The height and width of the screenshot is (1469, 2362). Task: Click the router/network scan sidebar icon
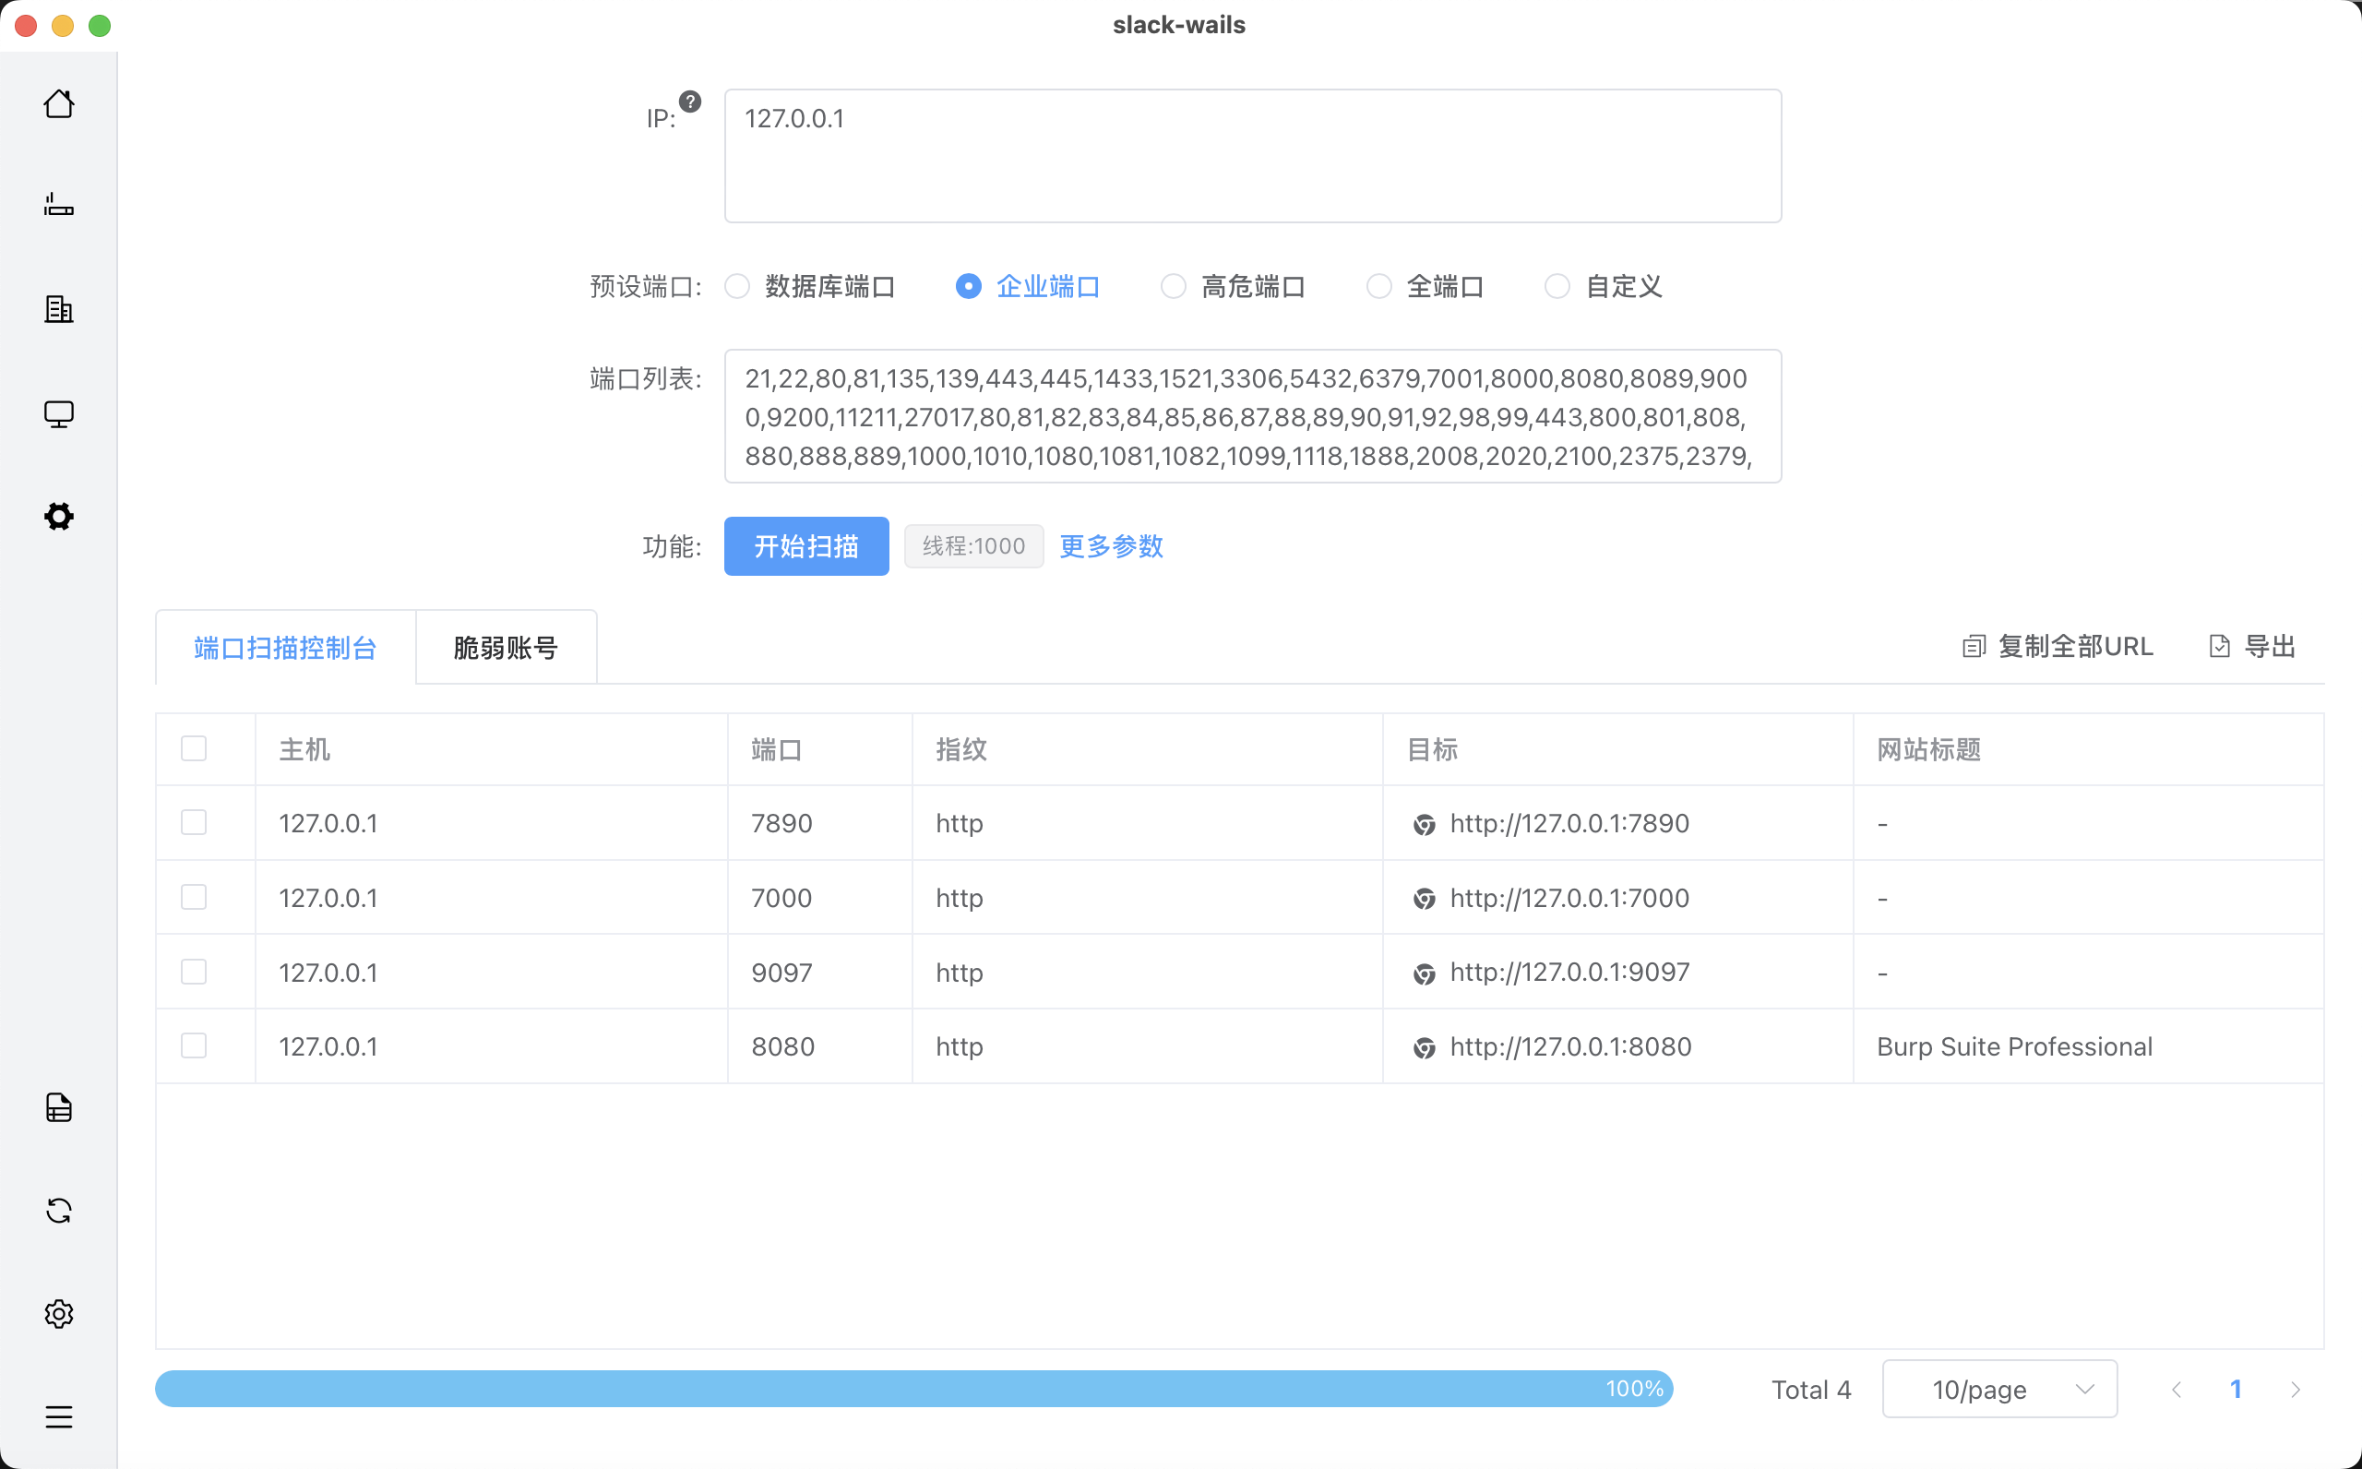58,205
